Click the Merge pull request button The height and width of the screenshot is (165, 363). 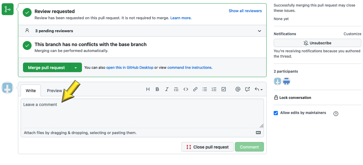[47, 68]
